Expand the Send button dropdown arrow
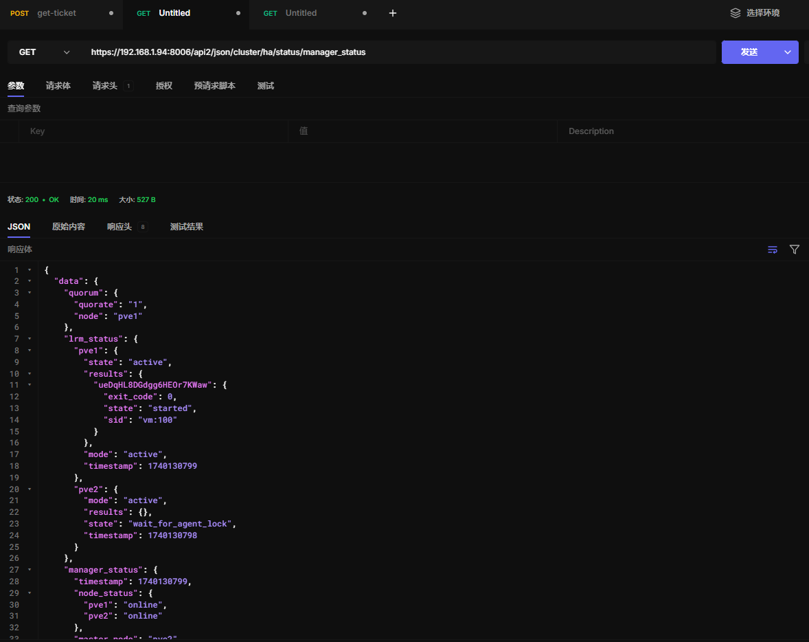809x642 pixels. pos(788,52)
